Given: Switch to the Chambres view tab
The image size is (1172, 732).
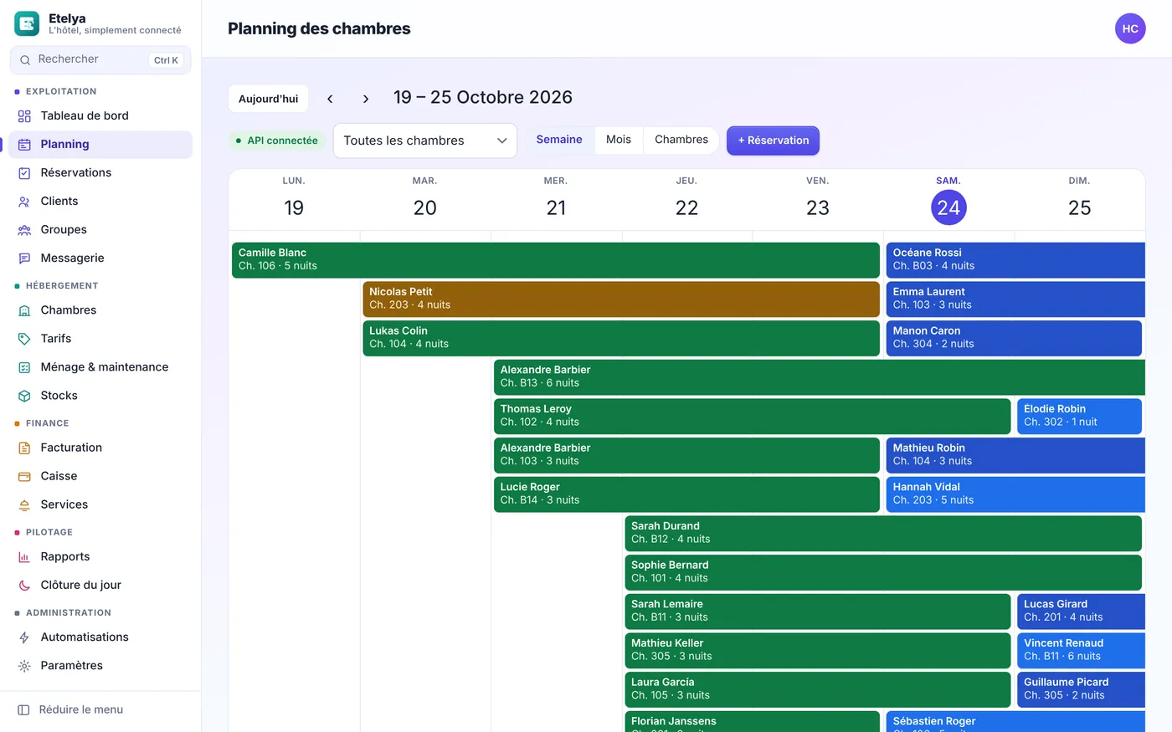Looking at the screenshot, I should pos(681,140).
